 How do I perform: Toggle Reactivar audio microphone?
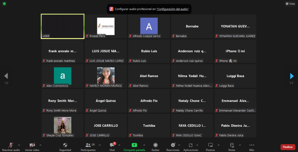(x=11, y=145)
